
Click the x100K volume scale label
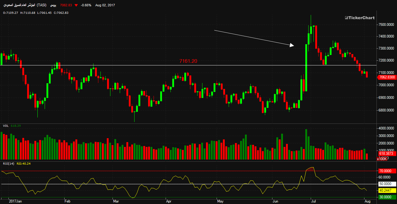[382, 159]
